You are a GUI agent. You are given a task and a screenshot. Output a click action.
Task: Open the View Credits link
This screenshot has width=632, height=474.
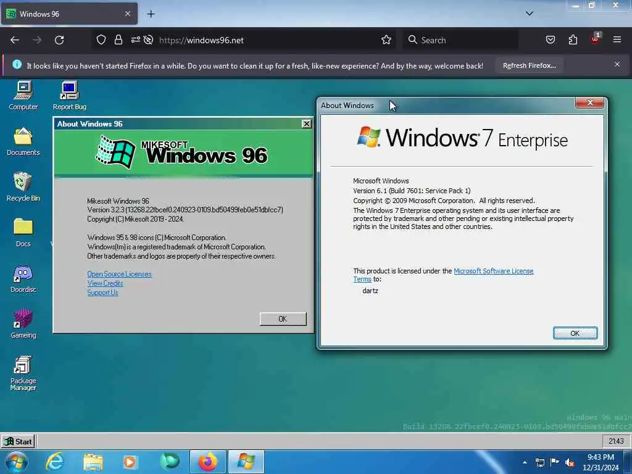click(105, 283)
